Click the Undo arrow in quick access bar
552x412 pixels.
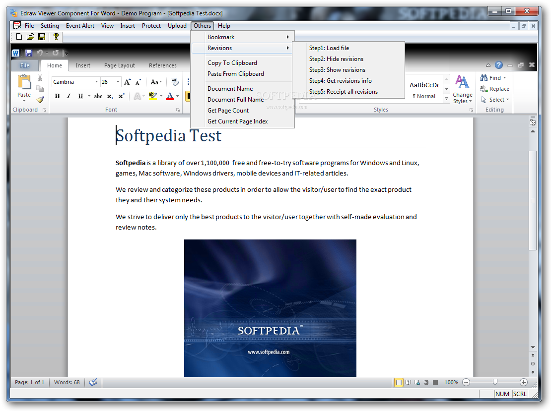tap(39, 53)
